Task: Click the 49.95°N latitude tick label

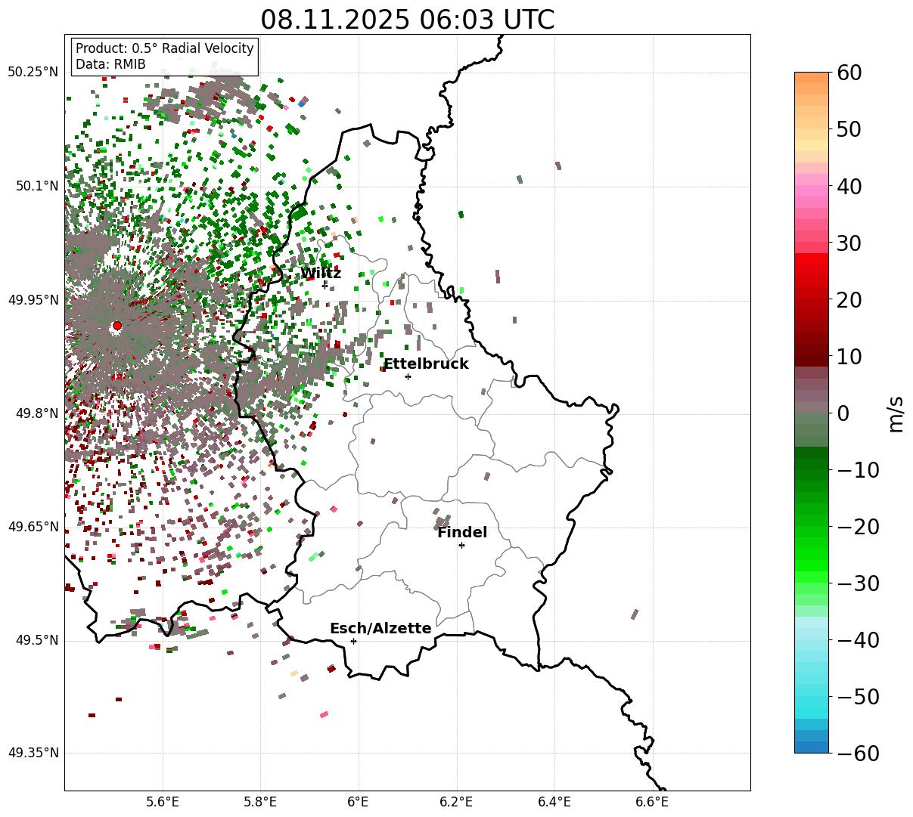Action: pyautogui.click(x=33, y=300)
